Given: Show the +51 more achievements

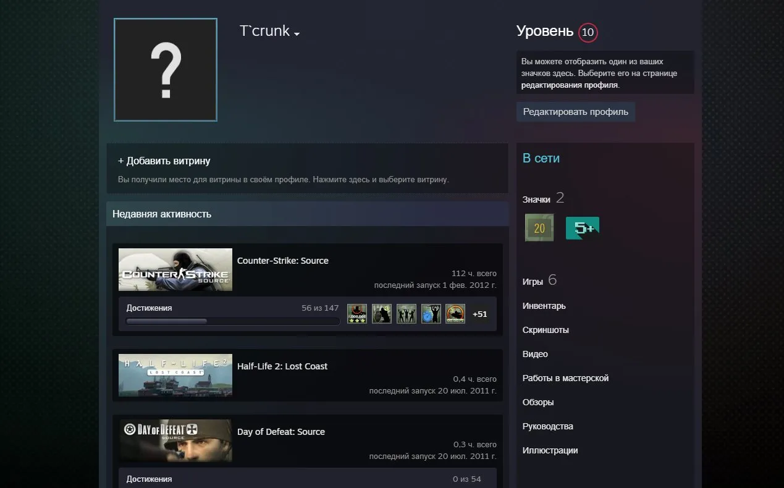Looking at the screenshot, I should 480,314.
